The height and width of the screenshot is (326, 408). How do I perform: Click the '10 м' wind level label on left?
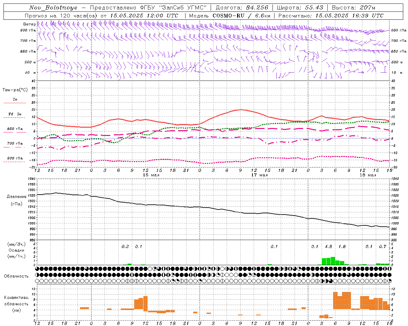[30, 73]
